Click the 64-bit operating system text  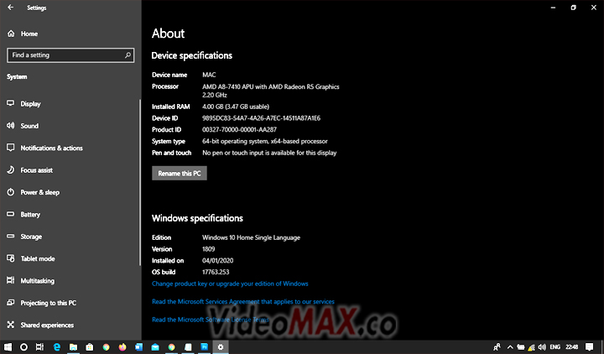(x=265, y=141)
